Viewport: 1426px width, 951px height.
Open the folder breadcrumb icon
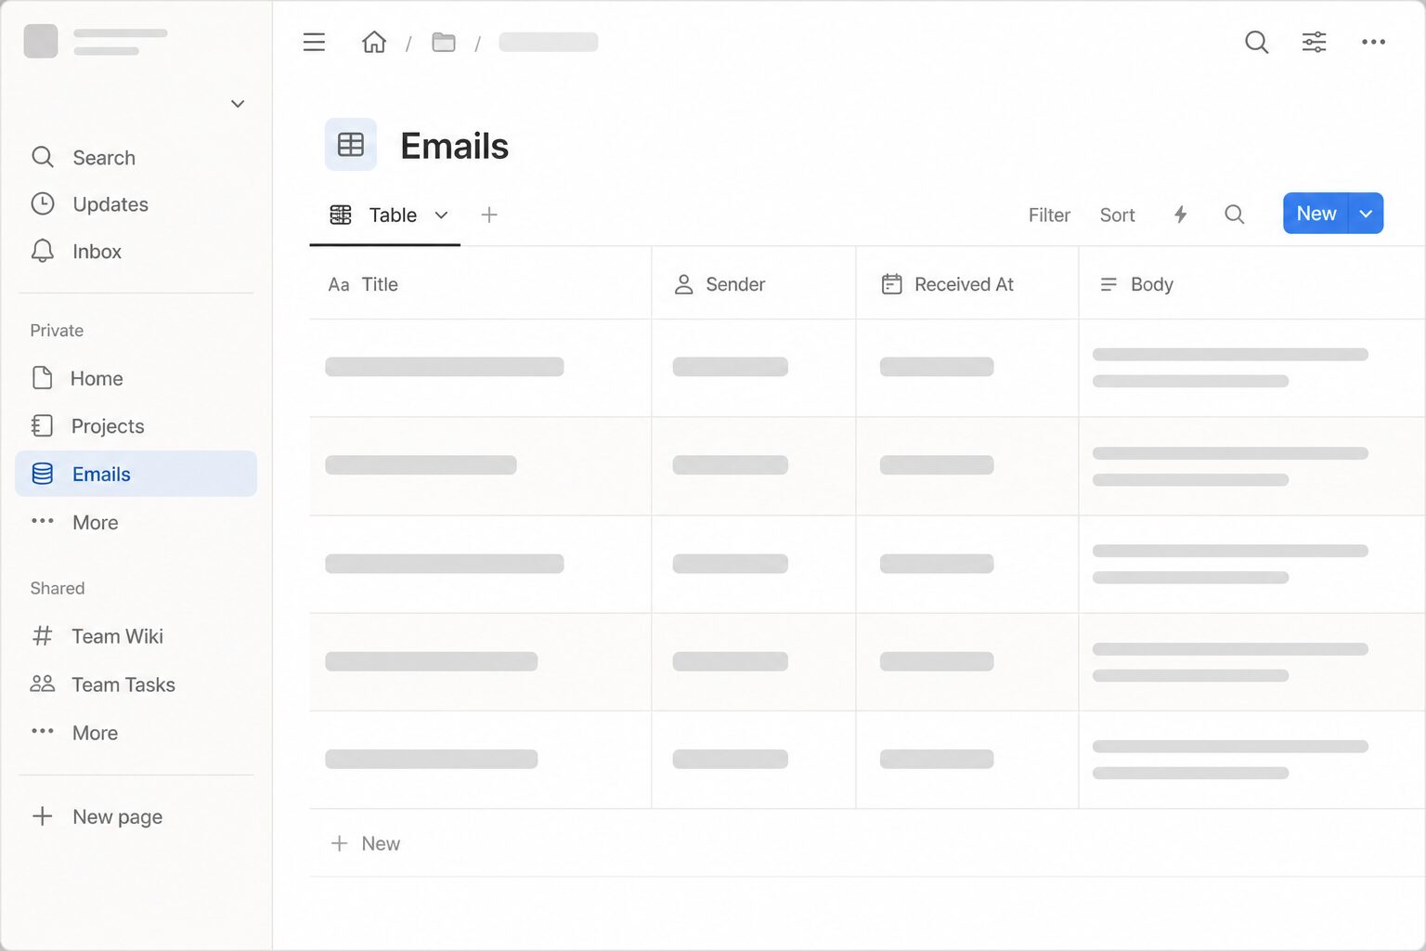click(444, 42)
